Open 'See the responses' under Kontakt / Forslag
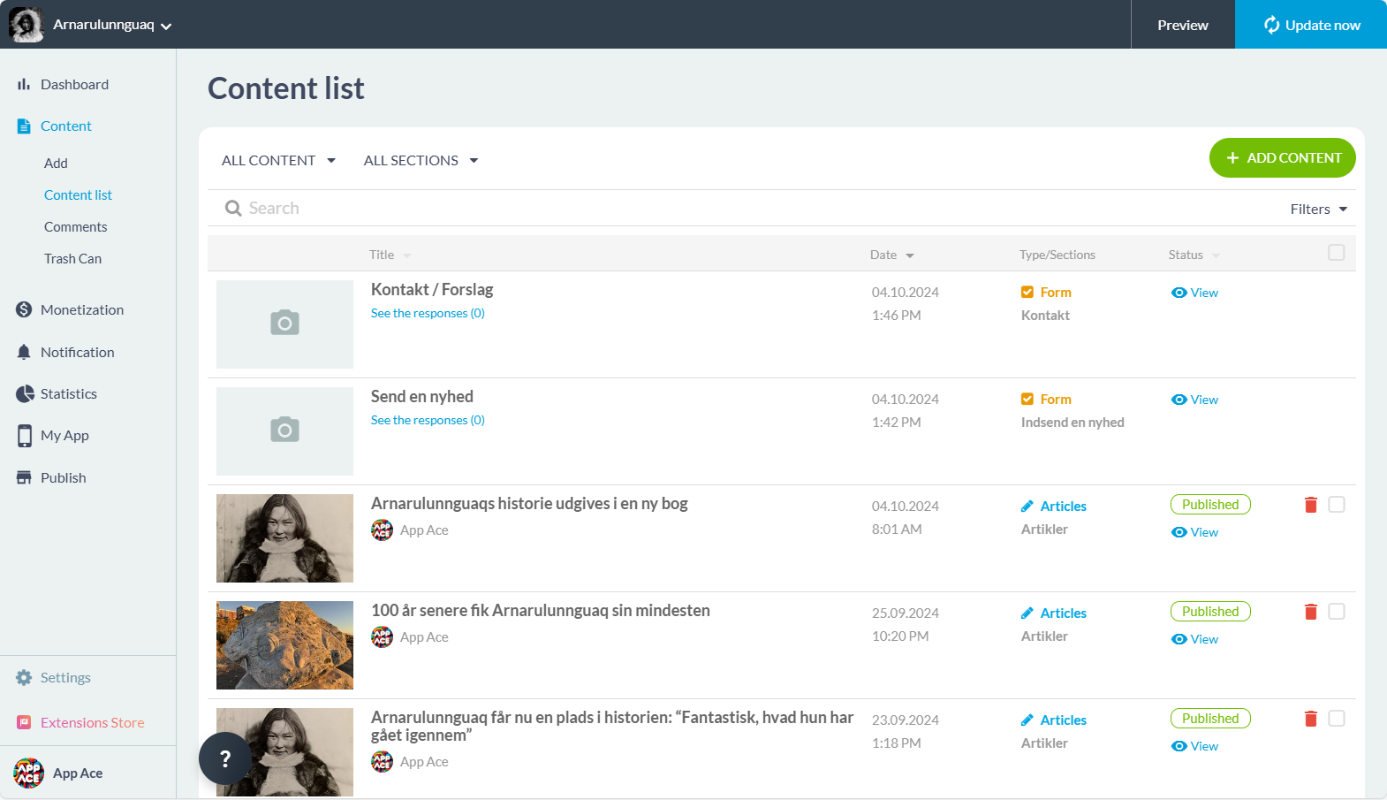 (x=428, y=314)
